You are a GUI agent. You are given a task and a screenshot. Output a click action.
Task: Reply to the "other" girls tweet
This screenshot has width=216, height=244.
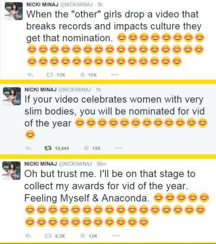click(30, 75)
